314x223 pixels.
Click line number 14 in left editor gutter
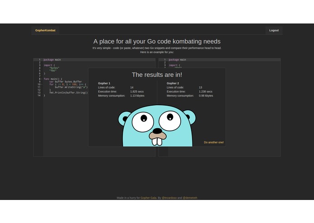(39, 95)
